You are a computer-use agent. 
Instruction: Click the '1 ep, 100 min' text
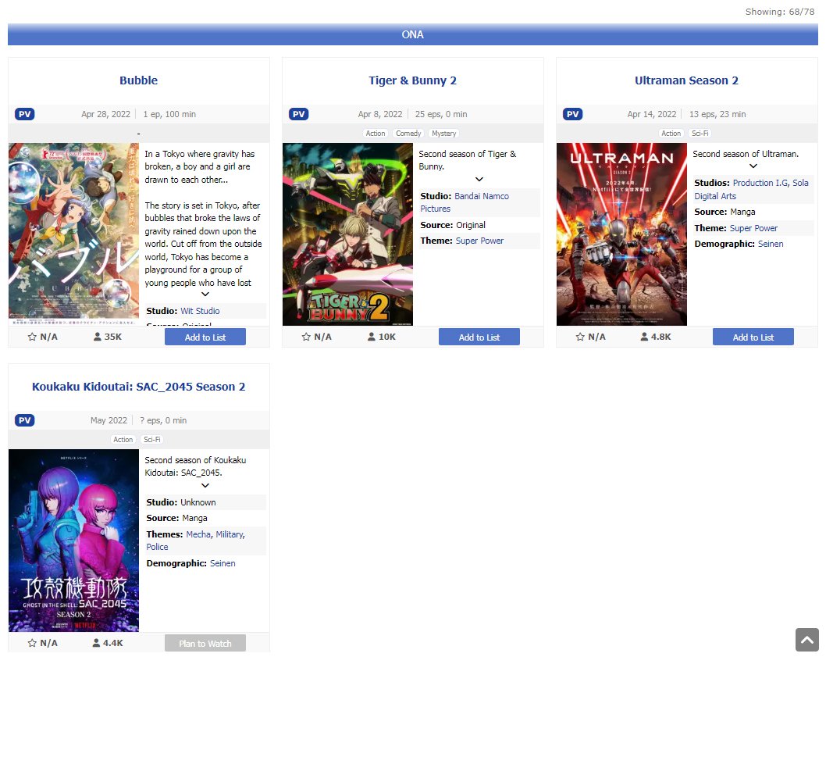point(169,114)
